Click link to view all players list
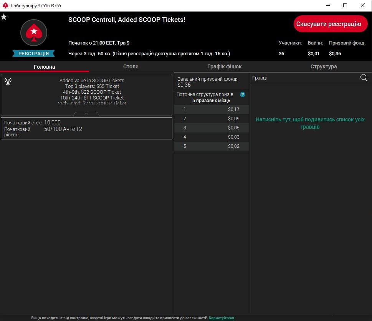Screen dimensions: 372x321 (310, 123)
